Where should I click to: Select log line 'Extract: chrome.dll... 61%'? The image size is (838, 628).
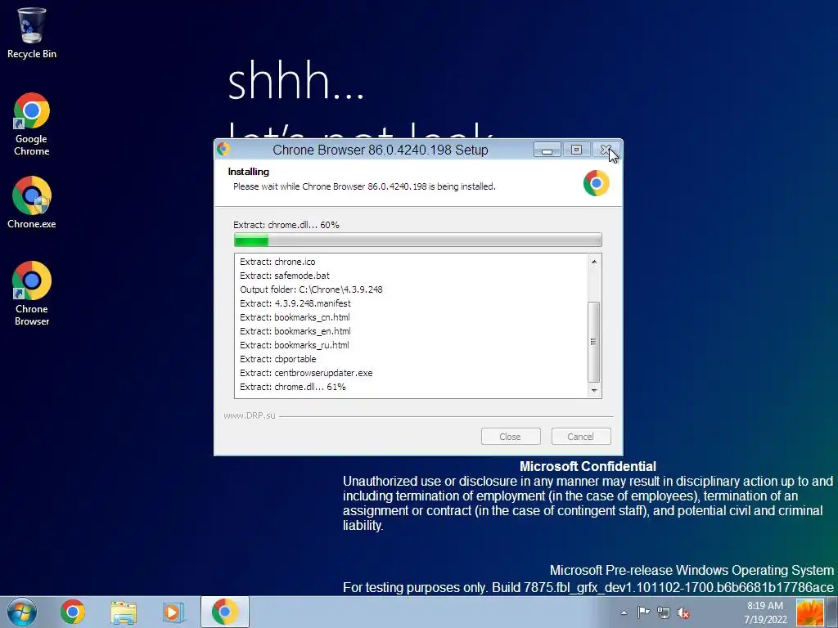tap(293, 387)
